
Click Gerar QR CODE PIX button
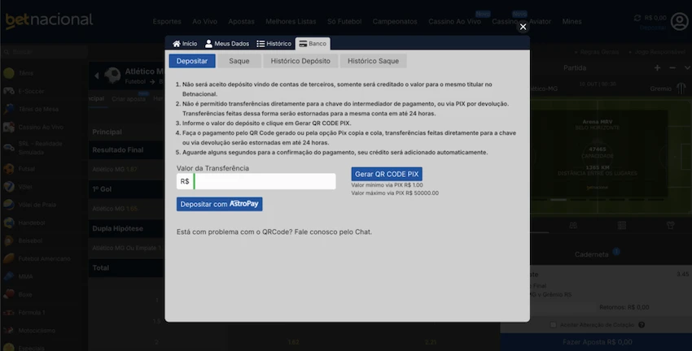click(387, 174)
